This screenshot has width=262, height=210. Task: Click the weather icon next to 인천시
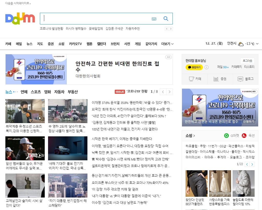(x=241, y=44)
